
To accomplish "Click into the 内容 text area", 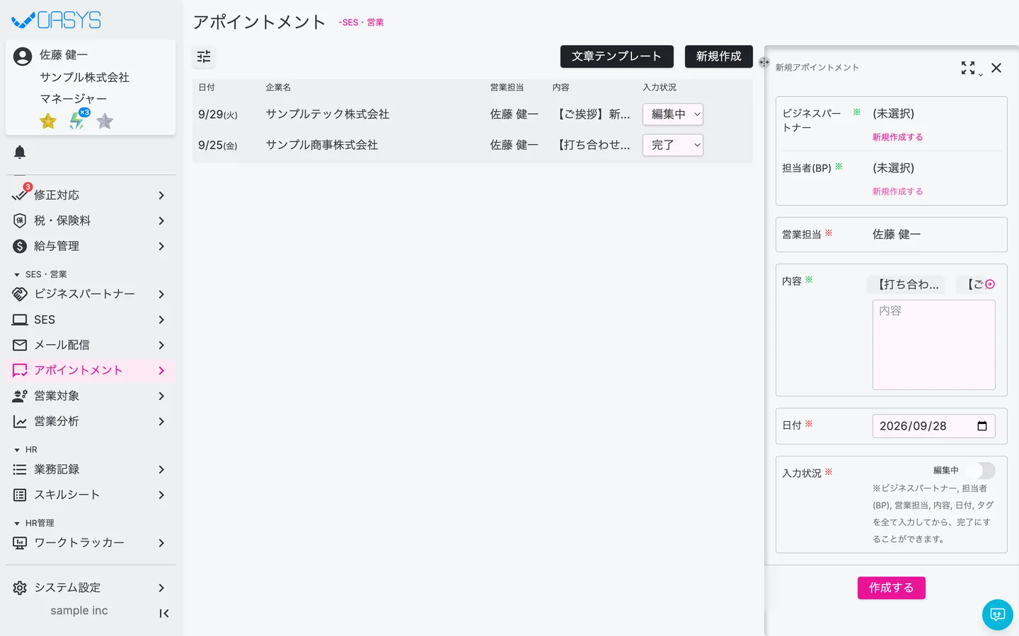I will [x=933, y=345].
